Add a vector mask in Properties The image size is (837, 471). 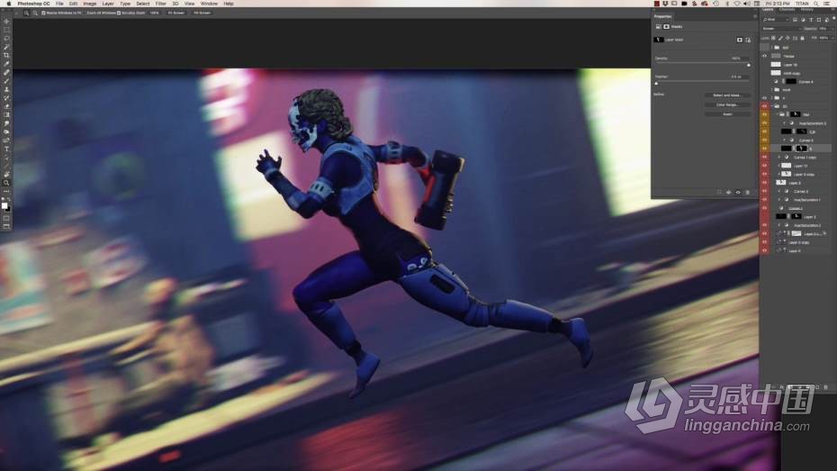pos(748,40)
